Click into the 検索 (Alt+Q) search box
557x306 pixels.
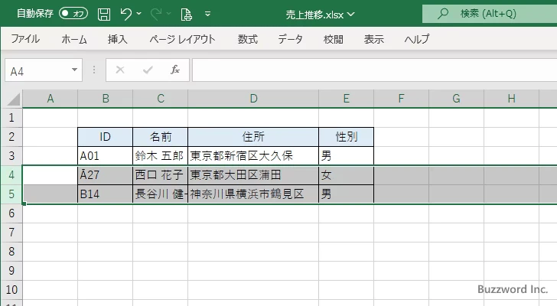point(490,14)
